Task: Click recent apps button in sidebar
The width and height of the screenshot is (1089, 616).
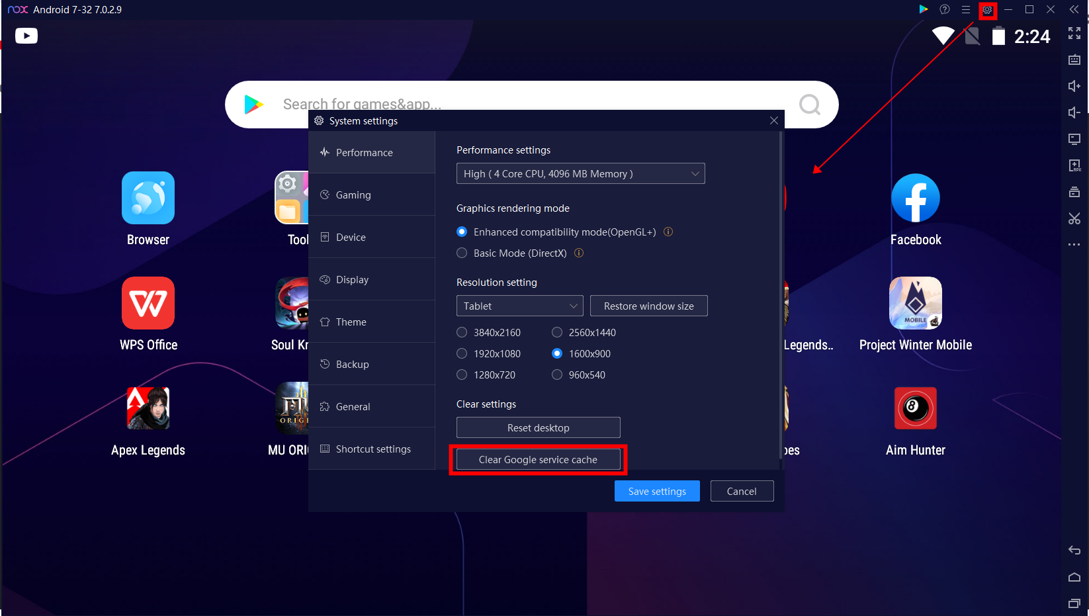Action: [x=1074, y=603]
